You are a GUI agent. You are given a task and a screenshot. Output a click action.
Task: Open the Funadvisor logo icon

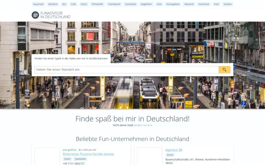click(35, 15)
